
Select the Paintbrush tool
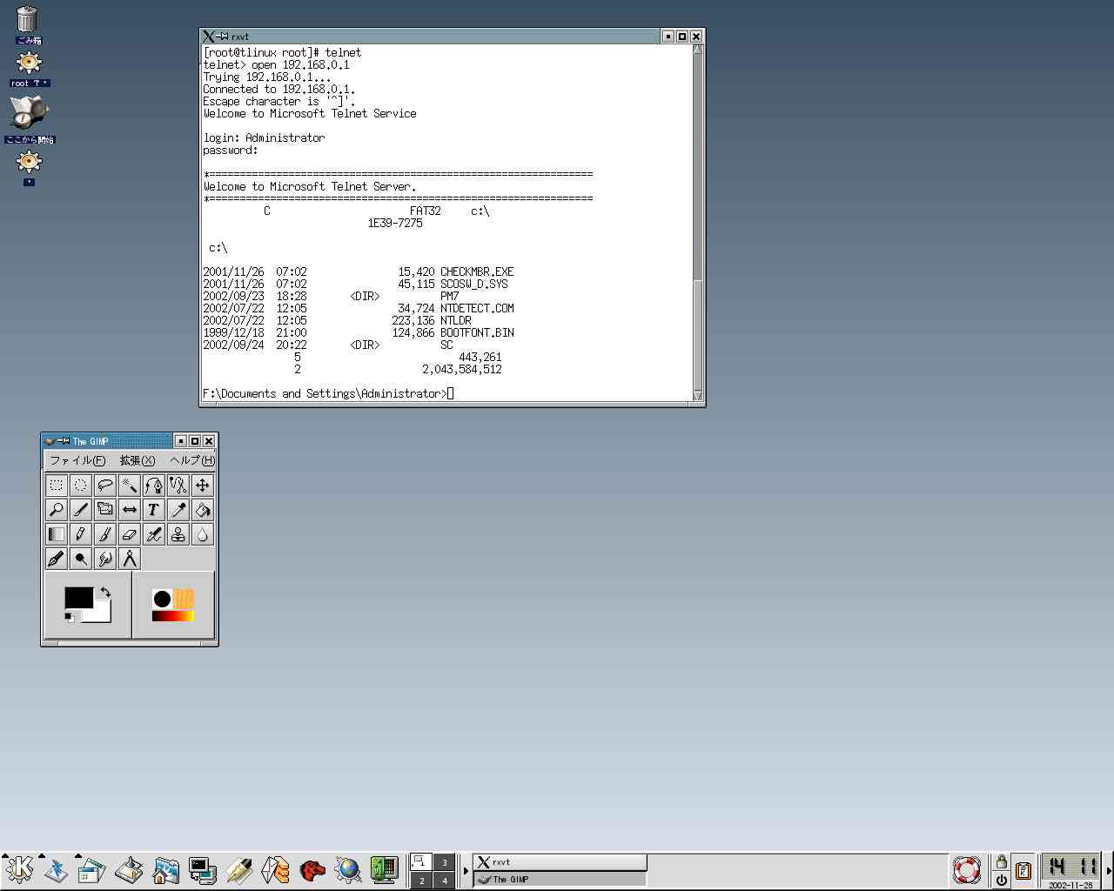point(105,534)
